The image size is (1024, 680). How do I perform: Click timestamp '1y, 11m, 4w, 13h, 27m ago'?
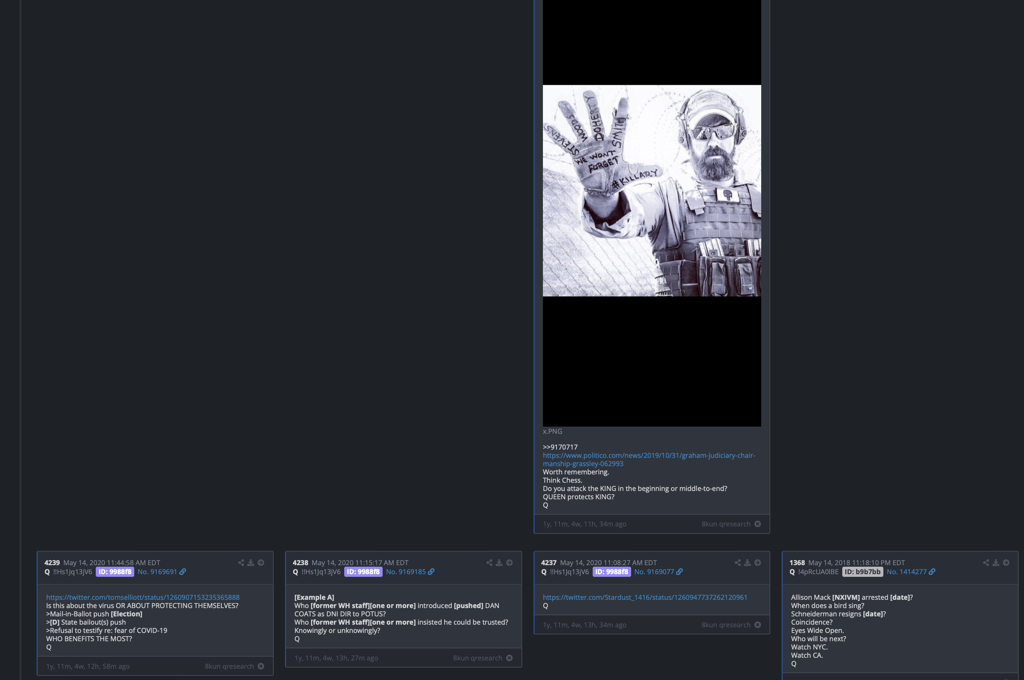pos(336,658)
